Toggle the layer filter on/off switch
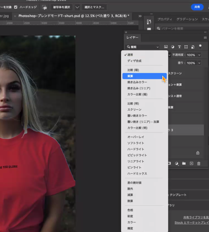 (x=200, y=46)
